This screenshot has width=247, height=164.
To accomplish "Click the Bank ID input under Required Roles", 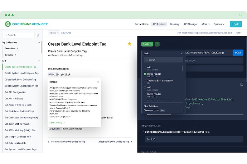I will point(194,139).
